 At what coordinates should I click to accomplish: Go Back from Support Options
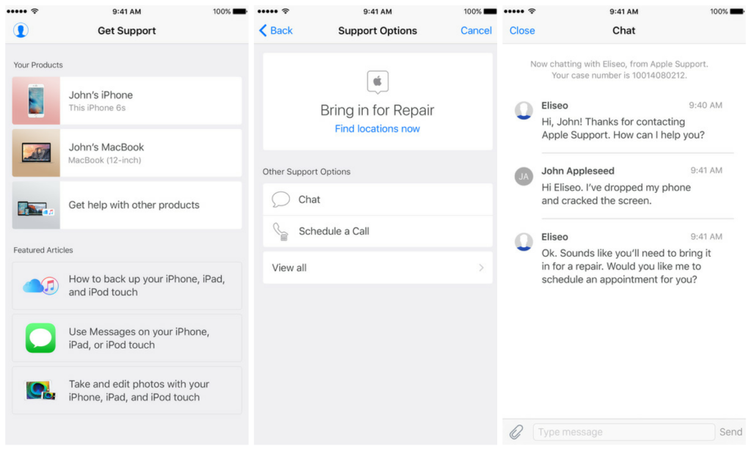(275, 30)
